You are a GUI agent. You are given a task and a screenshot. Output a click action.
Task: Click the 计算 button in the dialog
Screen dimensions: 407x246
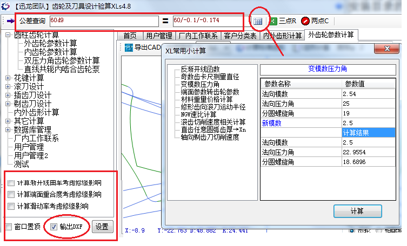coord(357,211)
